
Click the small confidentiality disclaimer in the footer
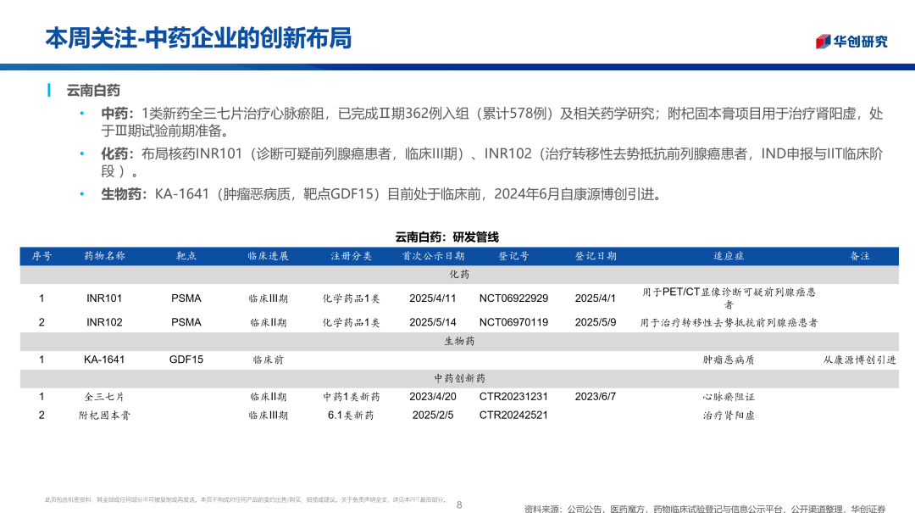[x=246, y=500]
